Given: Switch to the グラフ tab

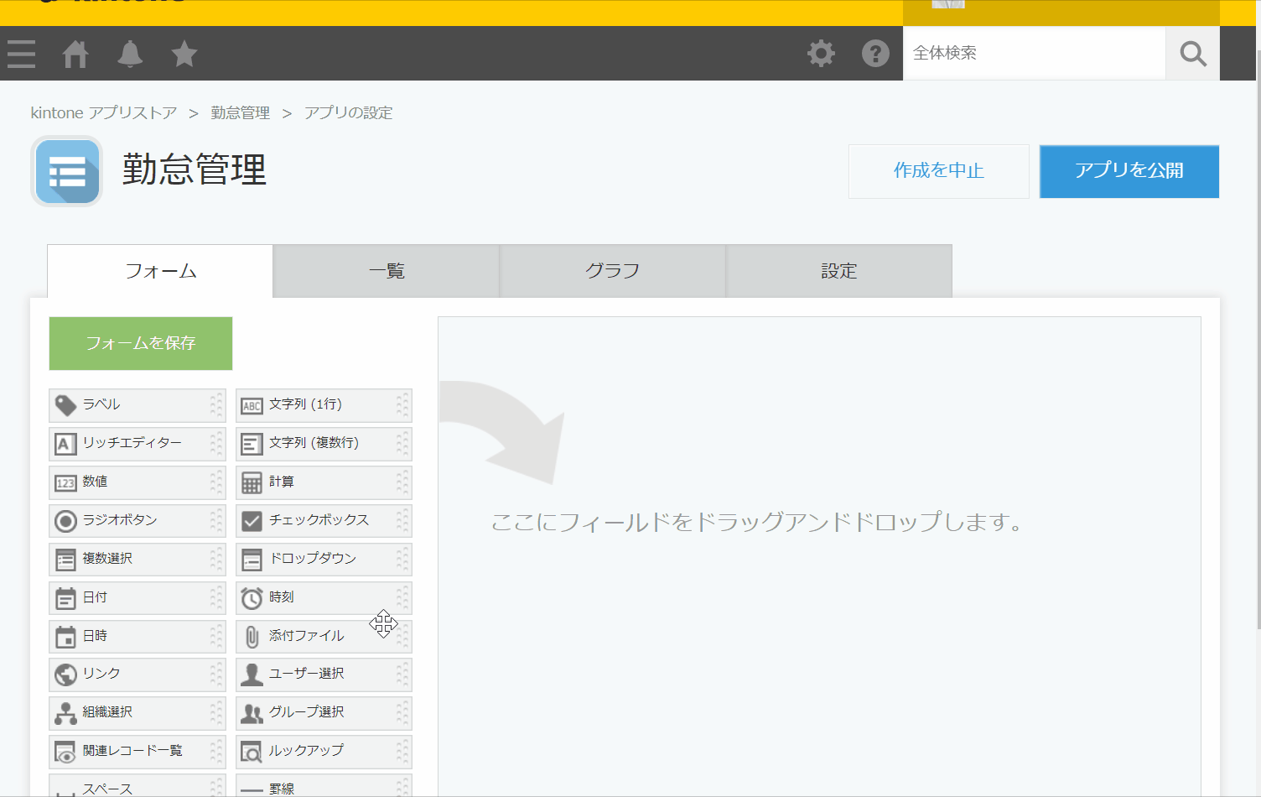Looking at the screenshot, I should [x=612, y=270].
